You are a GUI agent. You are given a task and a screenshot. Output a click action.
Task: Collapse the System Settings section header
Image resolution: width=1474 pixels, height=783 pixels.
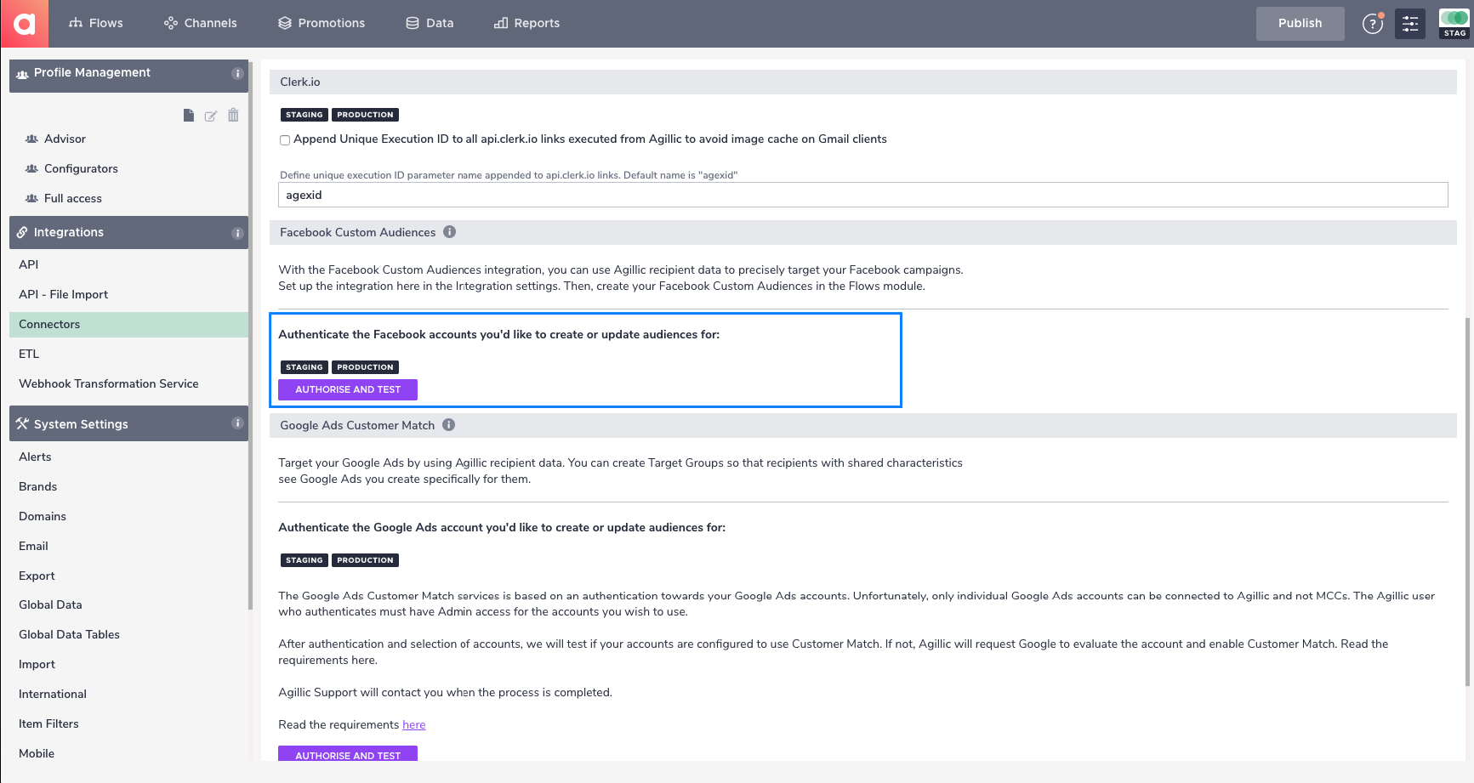point(128,423)
